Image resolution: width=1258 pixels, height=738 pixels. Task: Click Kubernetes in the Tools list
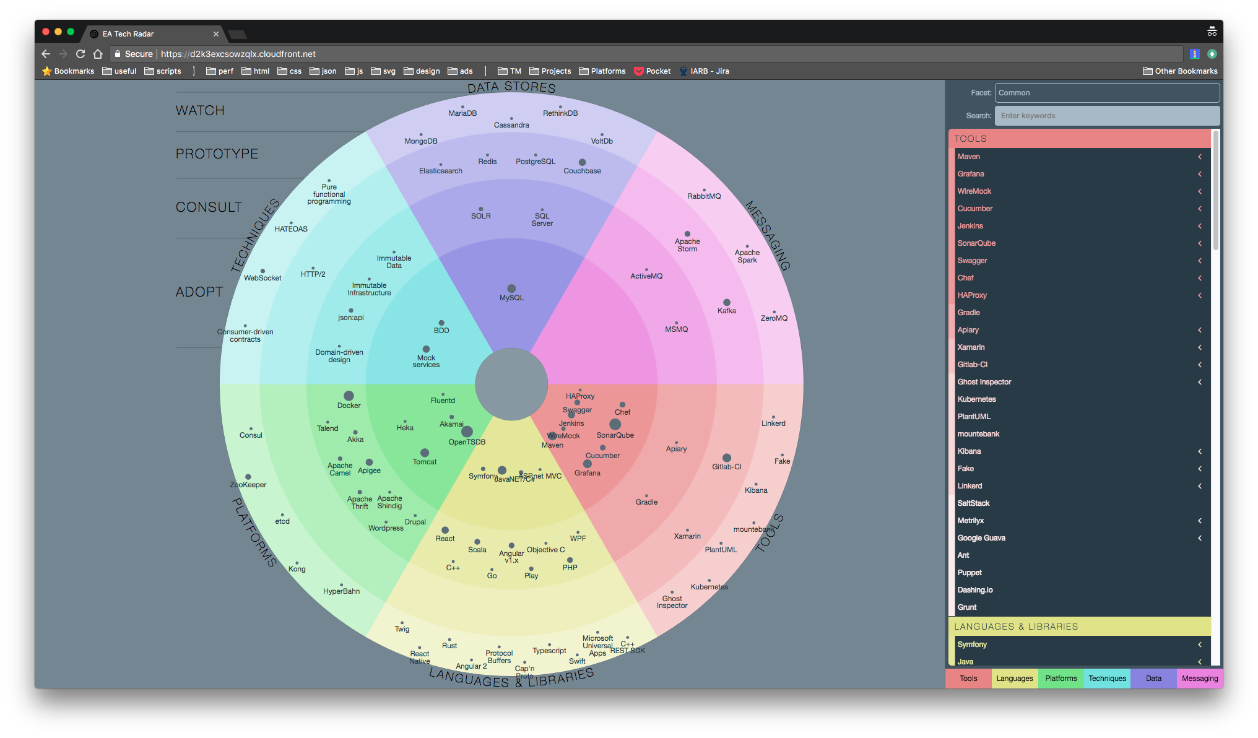976,399
